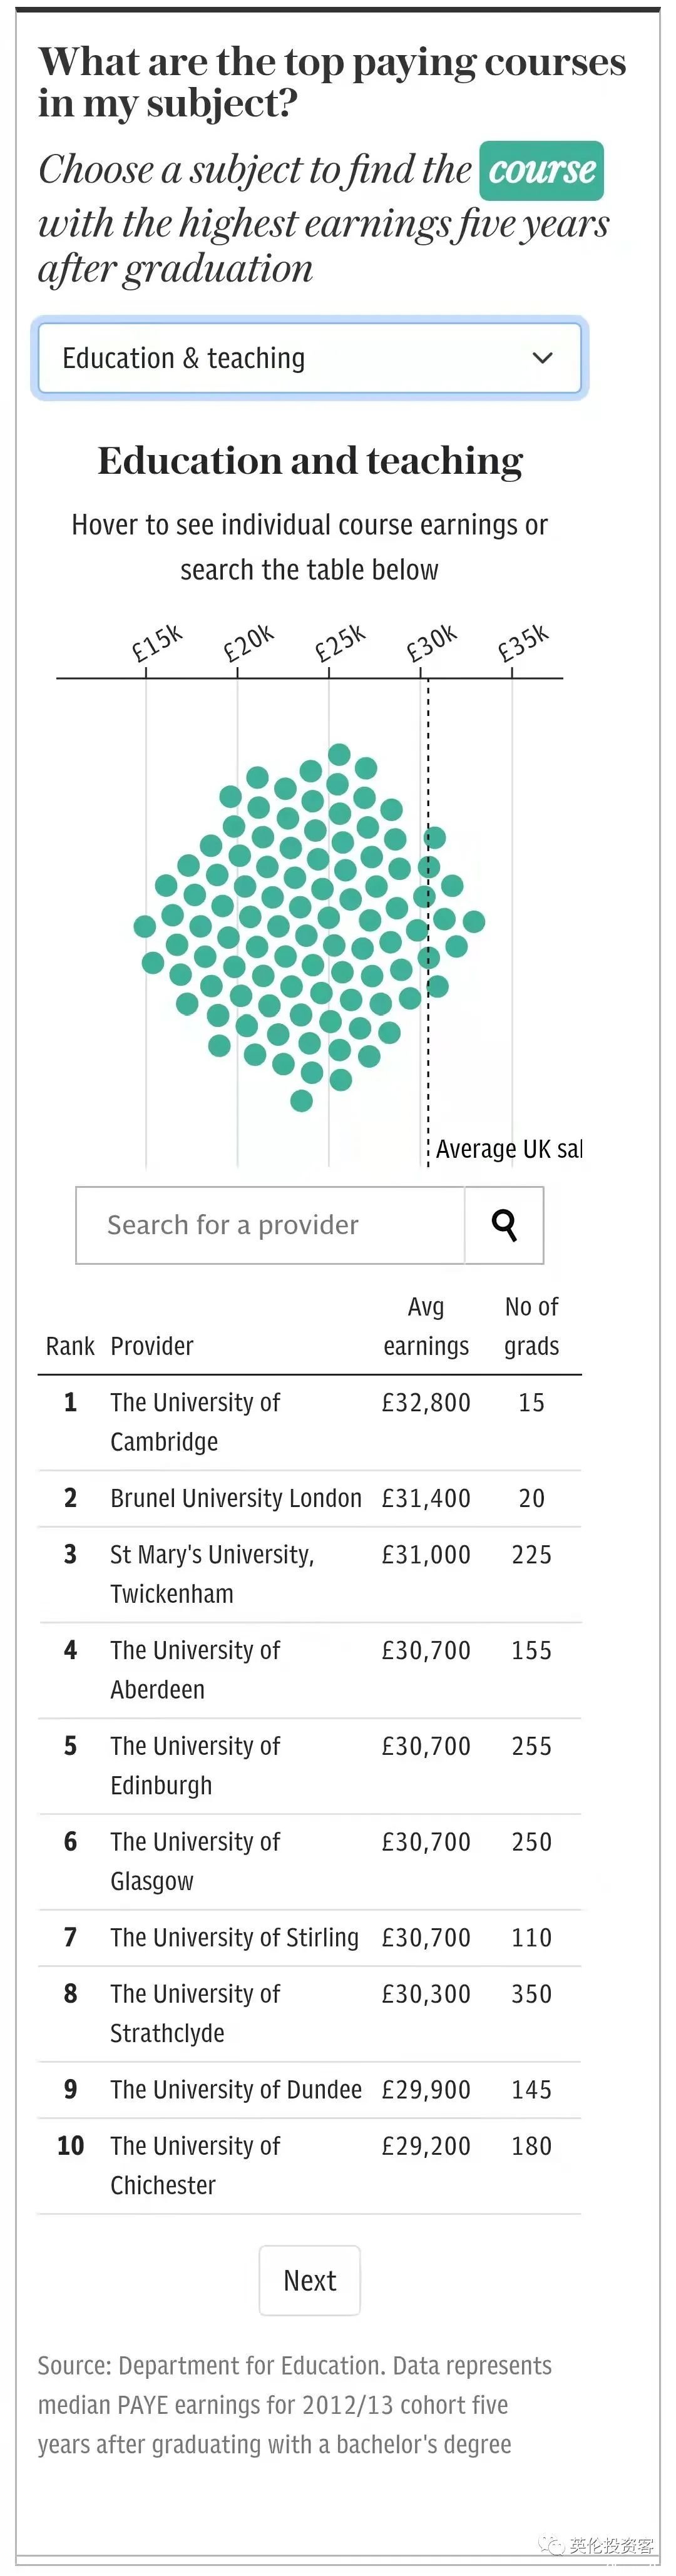This screenshot has width=676, height=2576.
Task: Select The University of Chichester row
Action: pyautogui.click(x=309, y=2165)
